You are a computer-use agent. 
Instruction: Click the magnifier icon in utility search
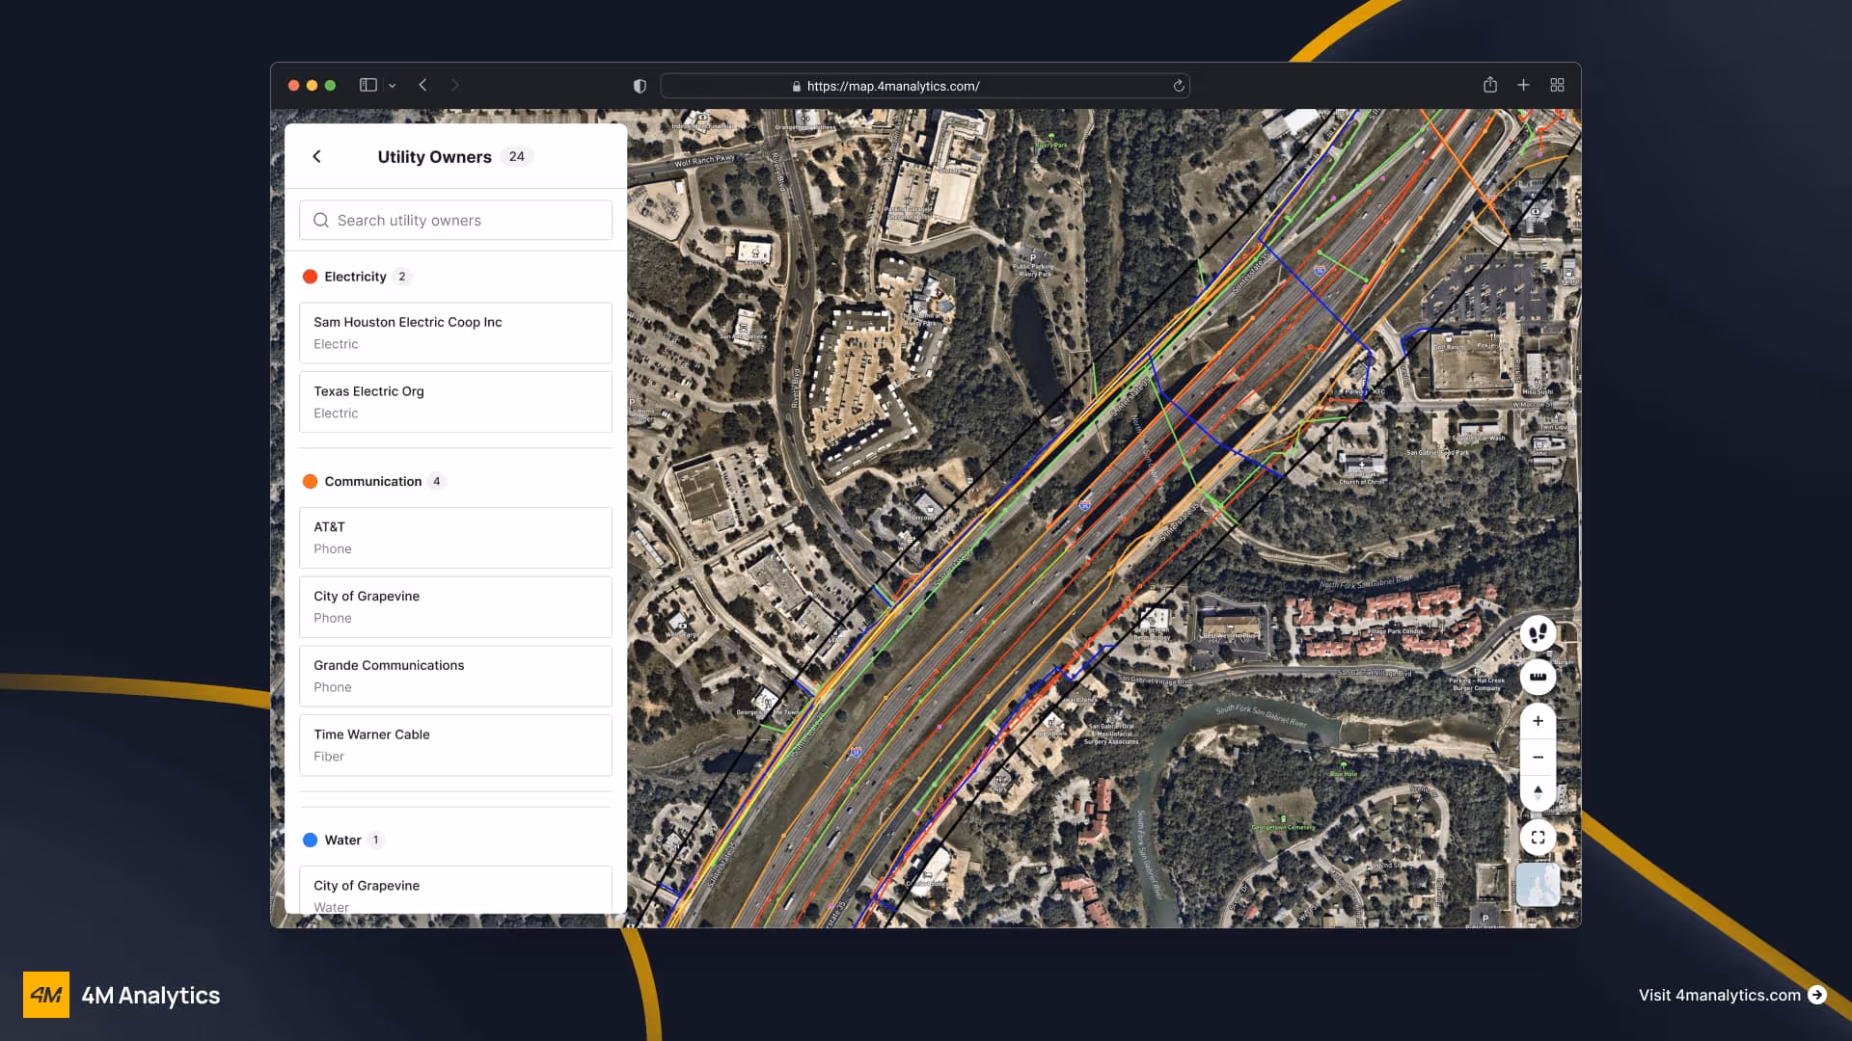click(x=321, y=221)
